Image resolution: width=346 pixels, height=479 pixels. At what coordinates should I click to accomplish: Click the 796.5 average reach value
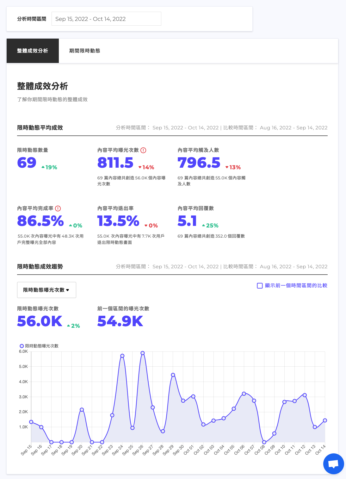pyautogui.click(x=199, y=163)
